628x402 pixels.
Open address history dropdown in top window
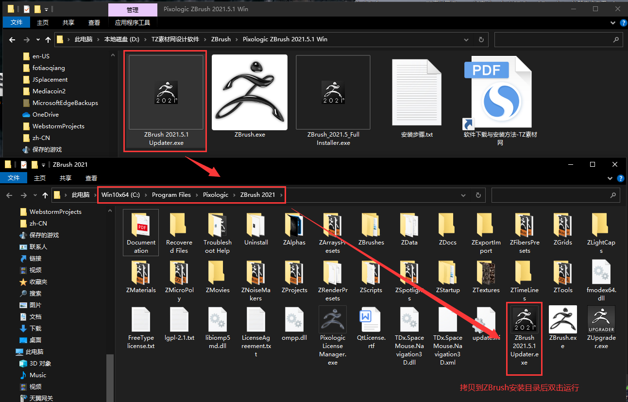point(467,39)
